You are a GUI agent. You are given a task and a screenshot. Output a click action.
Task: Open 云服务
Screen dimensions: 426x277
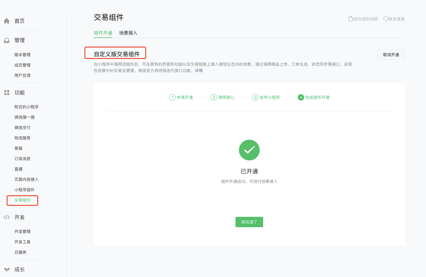pos(20,252)
